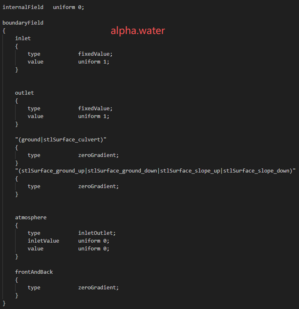Click fixedValue in the outlet block
Screen dimensions: 299x309
pos(95,109)
